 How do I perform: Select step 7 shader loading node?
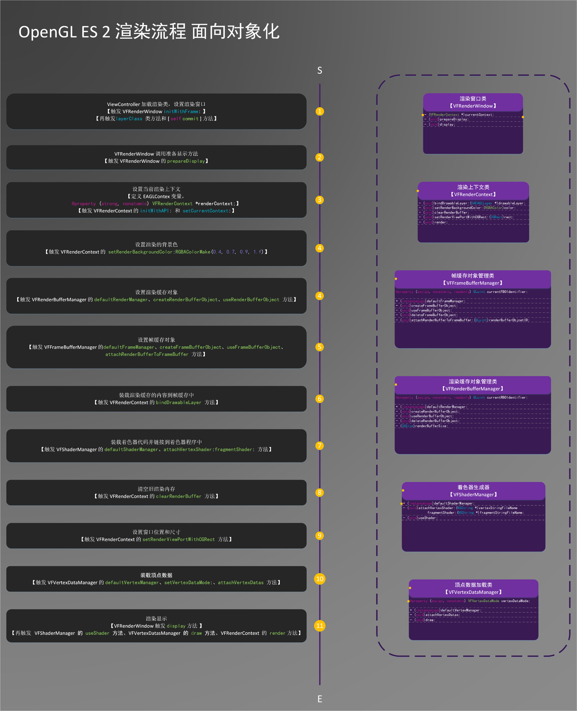(319, 446)
